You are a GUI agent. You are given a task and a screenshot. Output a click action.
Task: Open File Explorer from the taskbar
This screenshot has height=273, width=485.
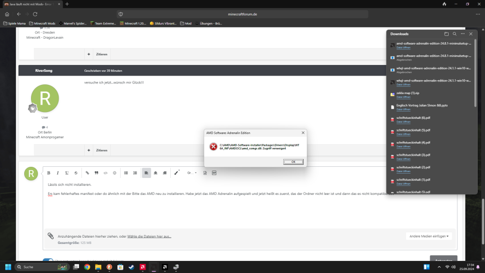pyautogui.click(x=98, y=267)
